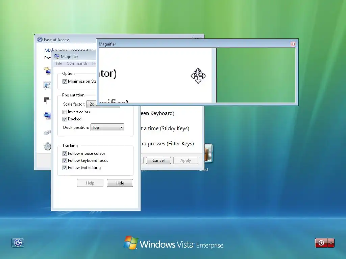This screenshot has height=259, width=346.
Task: Close the docked Magnifier viewer window
Action: point(293,44)
